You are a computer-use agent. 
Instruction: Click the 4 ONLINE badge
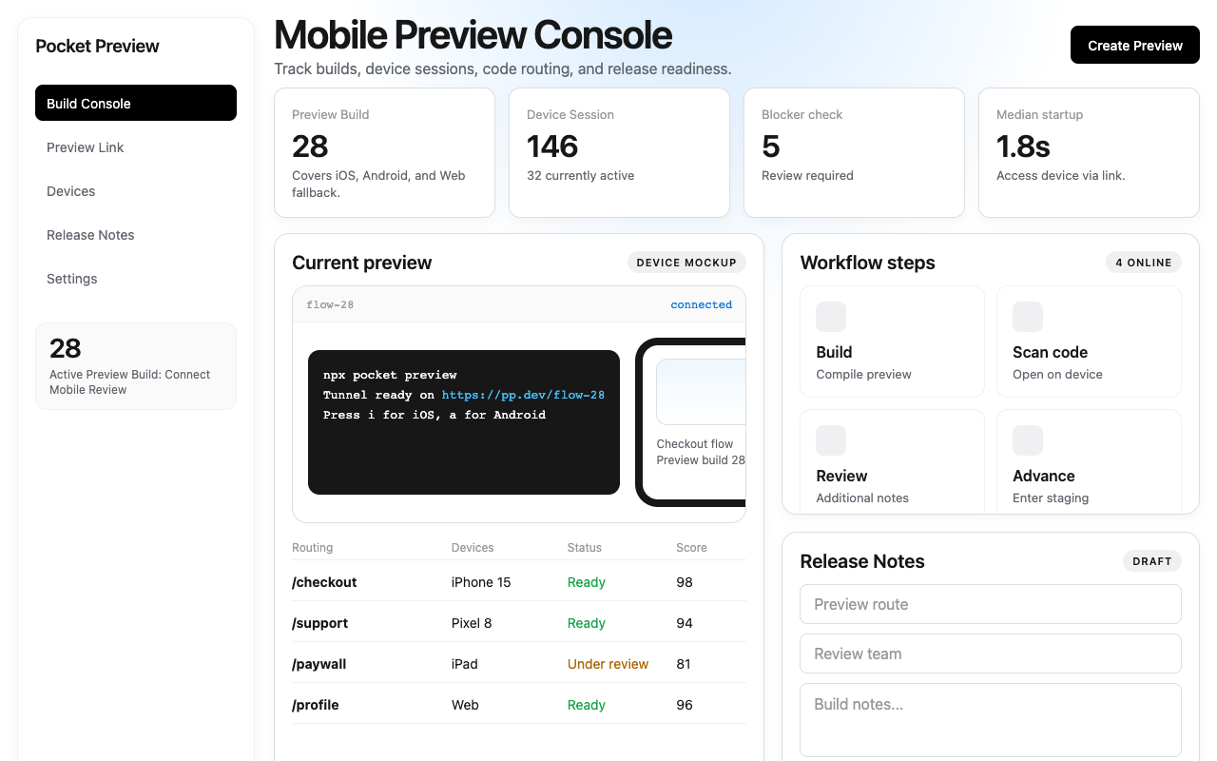1144,263
